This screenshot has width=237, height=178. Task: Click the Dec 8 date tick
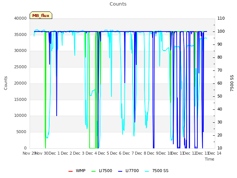pyautogui.click(x=141, y=153)
